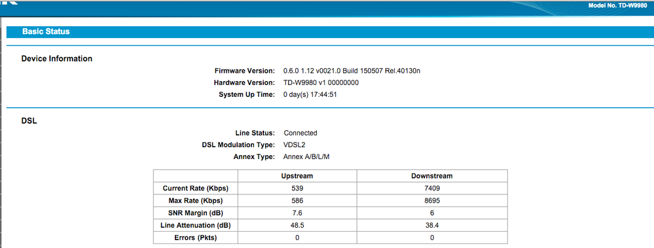
Task: Click the Line Attenuation (dB) row label
Action: [x=196, y=225]
